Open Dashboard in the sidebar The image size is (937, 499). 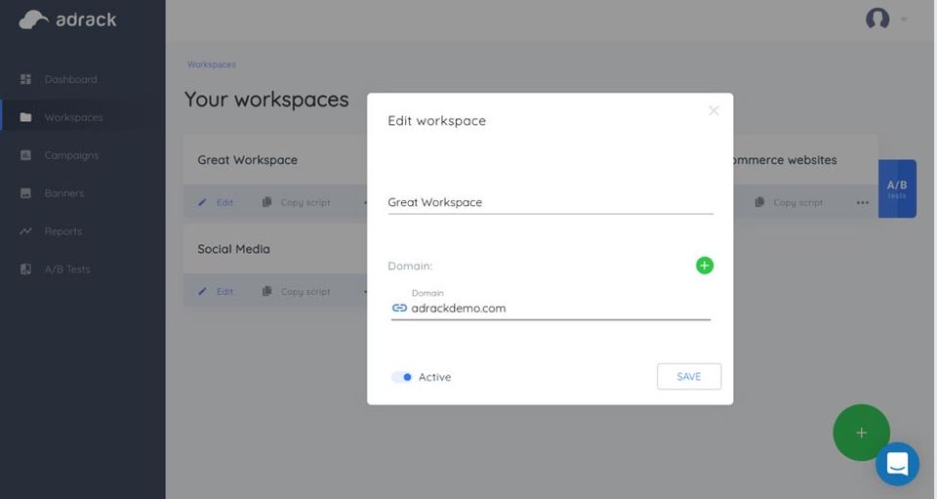pos(70,79)
